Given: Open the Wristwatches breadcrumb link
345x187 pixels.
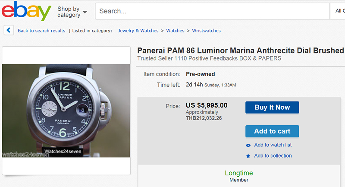Looking at the screenshot, I should [x=207, y=31].
